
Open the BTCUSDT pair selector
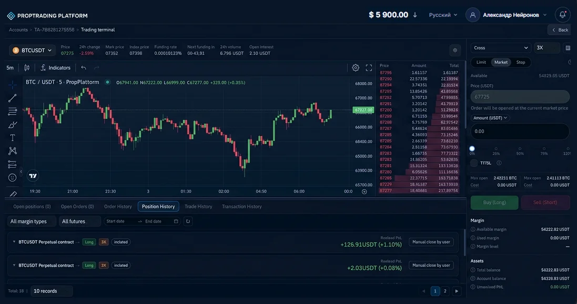pos(33,50)
